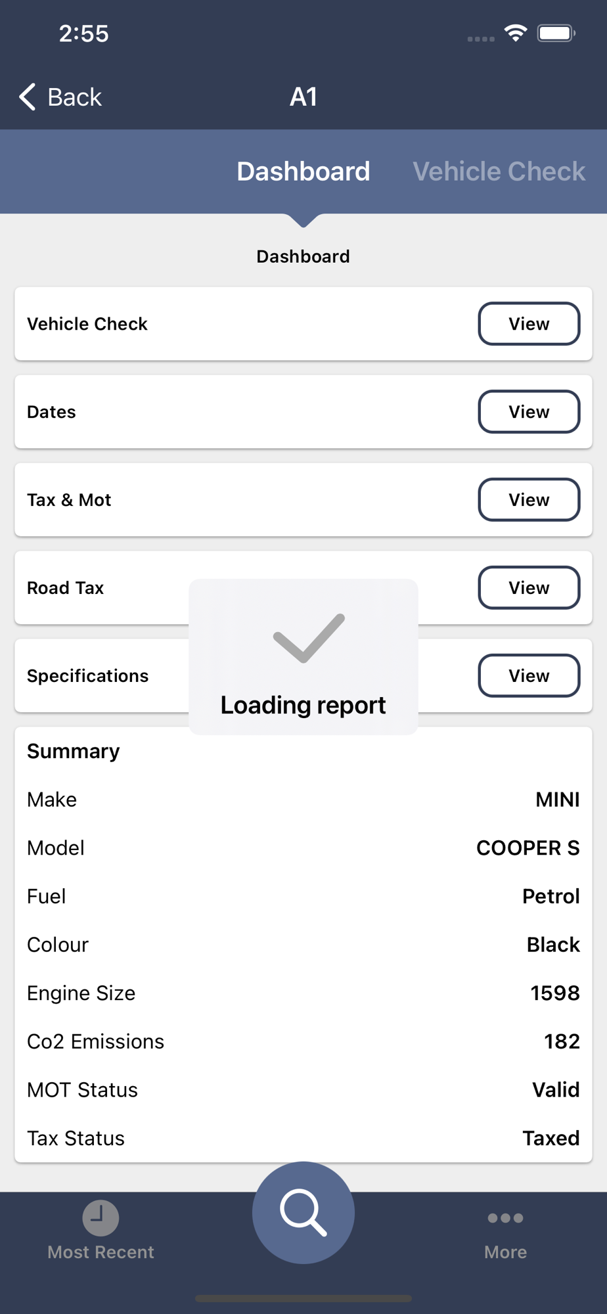View the Specifications section
Image resolution: width=607 pixels, height=1314 pixels.
[x=529, y=676]
